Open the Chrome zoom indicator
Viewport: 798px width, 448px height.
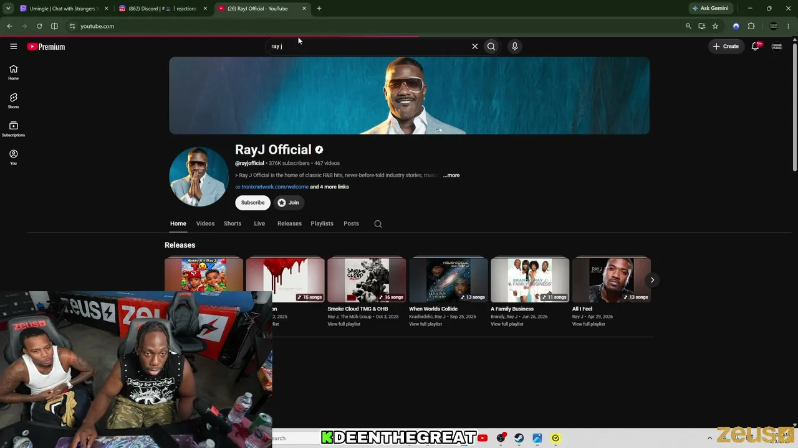point(688,26)
